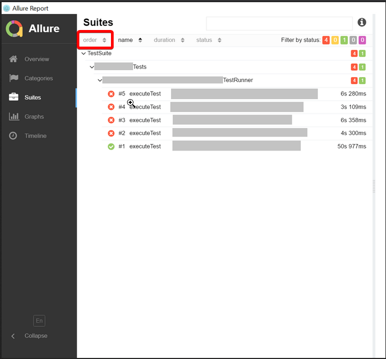Click the failed status icon of test #4

111,107
